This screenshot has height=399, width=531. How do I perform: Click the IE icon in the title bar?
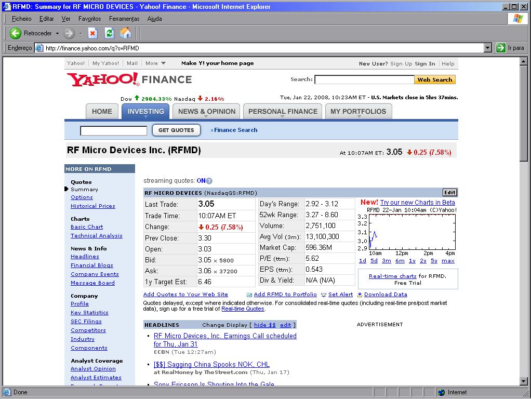(x=7, y=6)
